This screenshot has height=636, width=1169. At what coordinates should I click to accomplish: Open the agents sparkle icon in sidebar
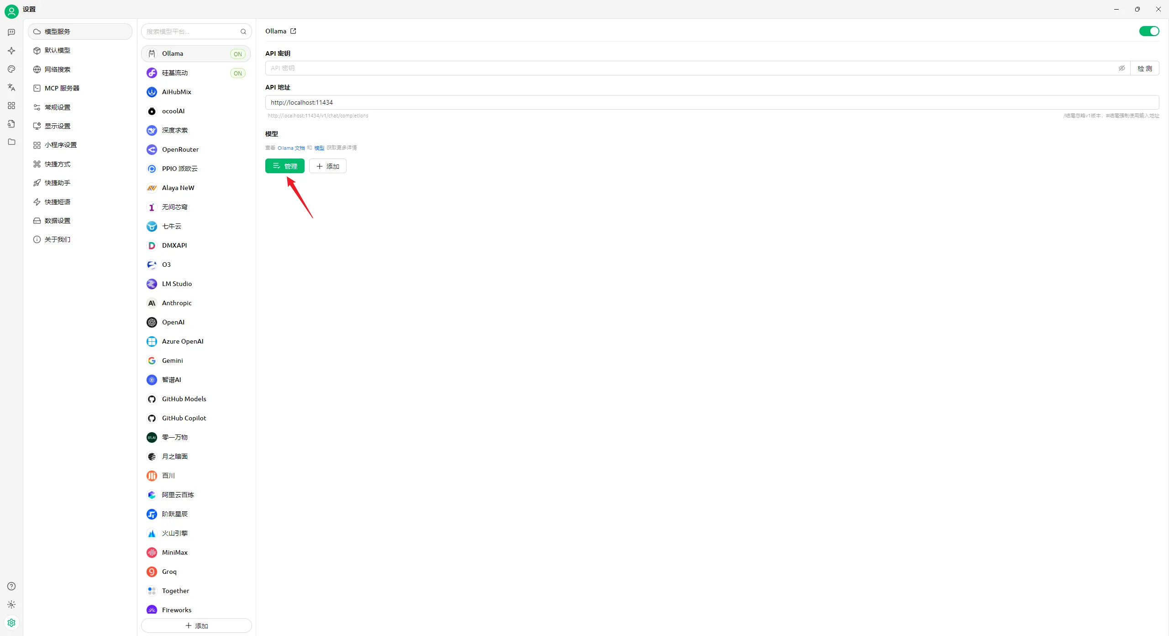pyautogui.click(x=11, y=51)
